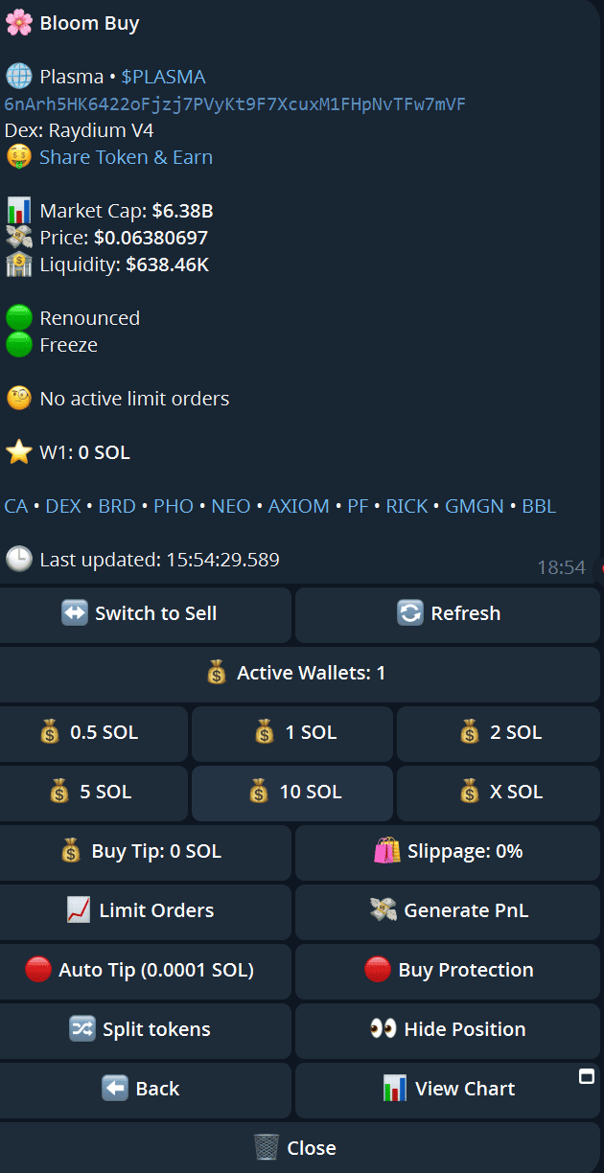The width and height of the screenshot is (604, 1173).
Task: Adjust Slippage: 0% setting
Action: pyautogui.click(x=448, y=852)
